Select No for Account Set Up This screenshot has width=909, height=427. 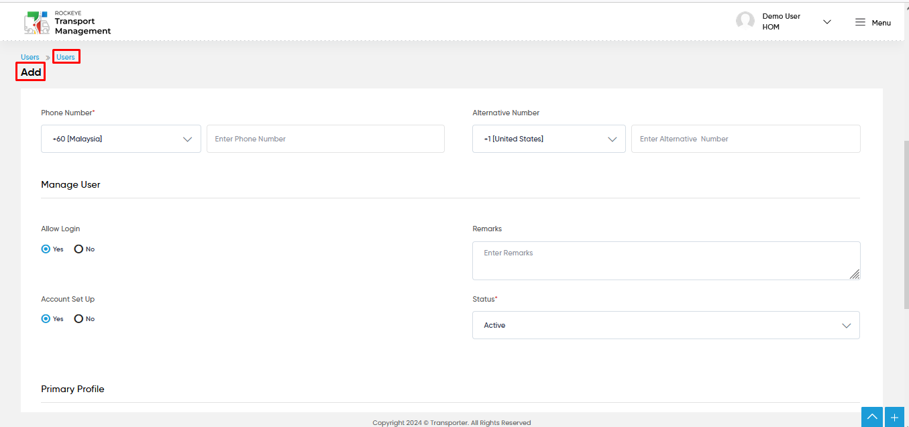coord(78,318)
